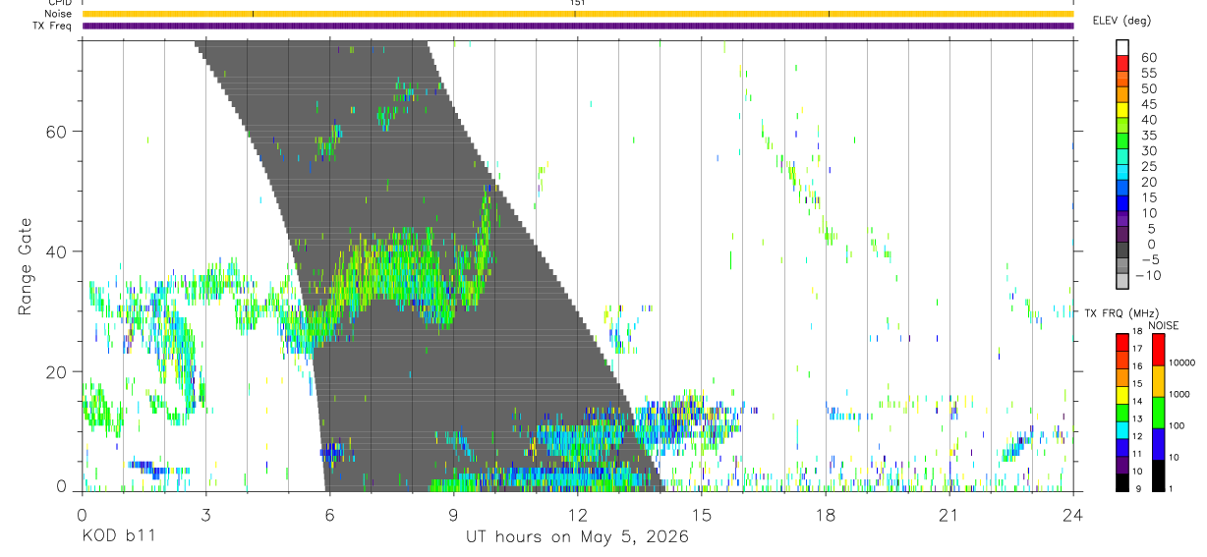
Task: Click the yellow segment of ELEV color bar
Action: [1122, 110]
